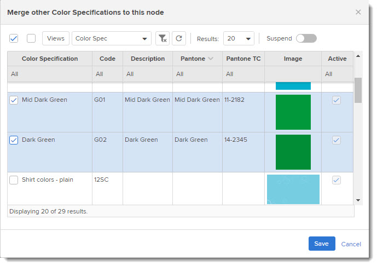Open the Pantone column sort chevron
This screenshot has height=266, width=377.
pos(211,59)
